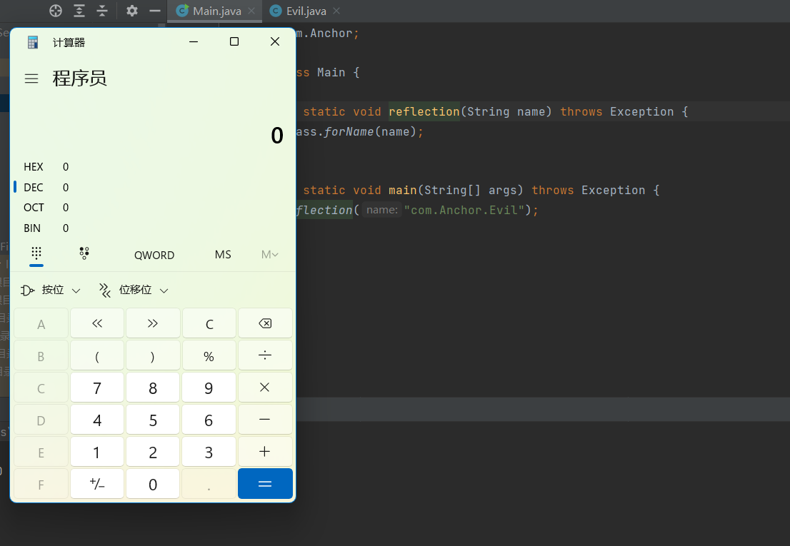Click the C clear key

coord(209,323)
